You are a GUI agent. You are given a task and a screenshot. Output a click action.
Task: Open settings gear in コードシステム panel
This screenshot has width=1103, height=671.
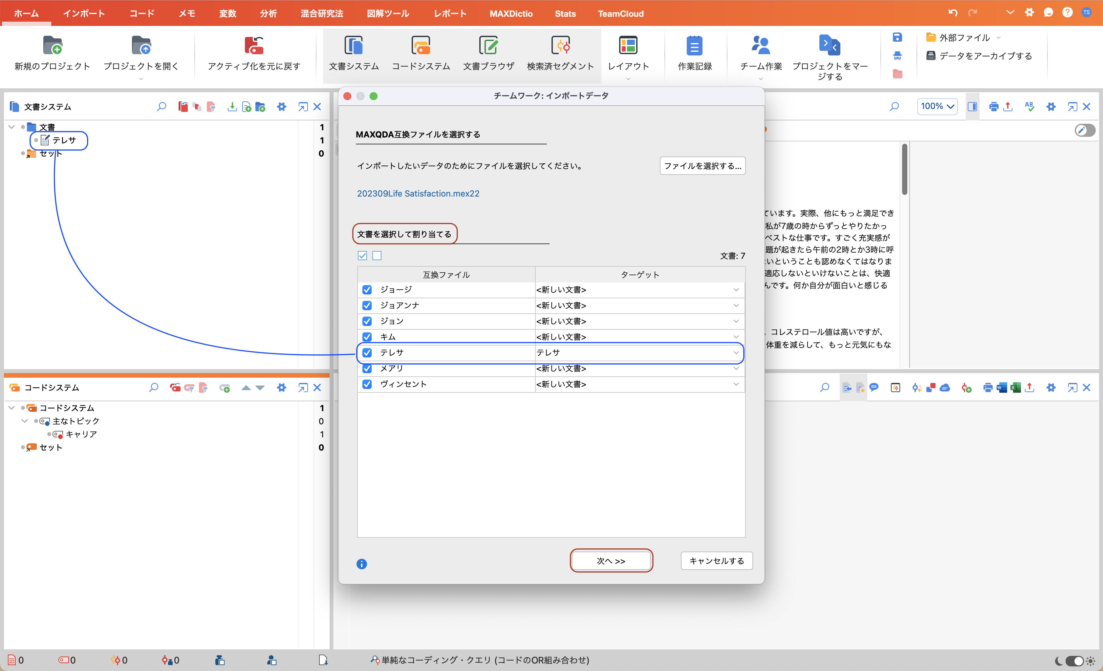[x=282, y=388]
